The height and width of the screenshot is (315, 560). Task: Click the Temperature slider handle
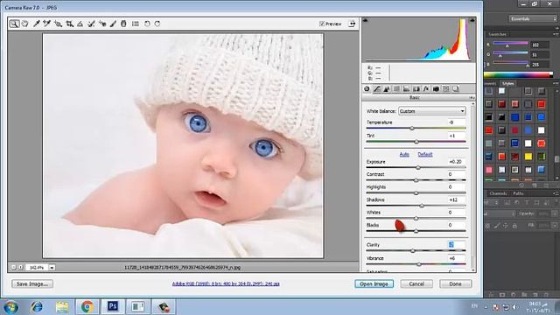click(412, 128)
